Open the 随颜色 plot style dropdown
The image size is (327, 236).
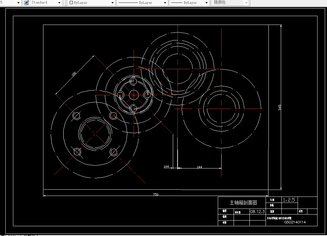pyautogui.click(x=230, y=3)
